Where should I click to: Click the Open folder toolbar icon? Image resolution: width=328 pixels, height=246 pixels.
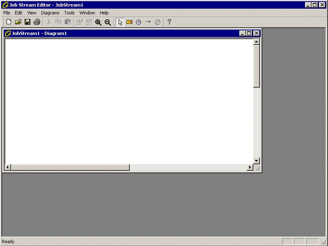pyautogui.click(x=18, y=22)
